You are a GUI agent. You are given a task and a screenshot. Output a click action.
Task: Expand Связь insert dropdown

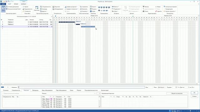[x=115, y=11]
